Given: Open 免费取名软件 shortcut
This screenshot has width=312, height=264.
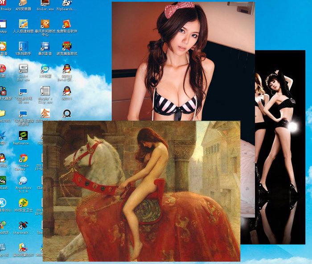Looking at the screenshot, I should point(67,24).
